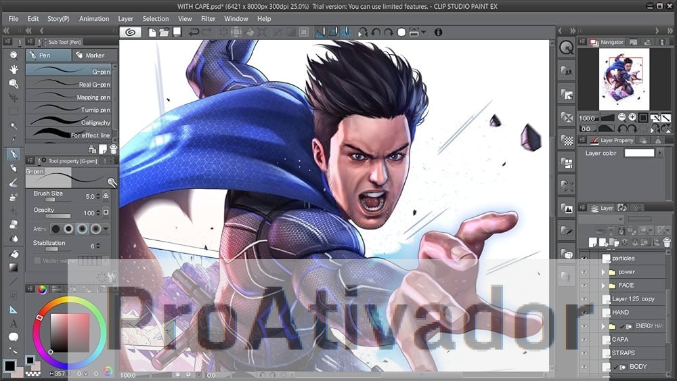Expand the ENERGY HA folder
Viewport: 677px width, 381px height.
603,326
